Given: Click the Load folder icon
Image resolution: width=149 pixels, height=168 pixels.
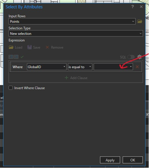Looking at the screenshot, I should click(11, 47).
